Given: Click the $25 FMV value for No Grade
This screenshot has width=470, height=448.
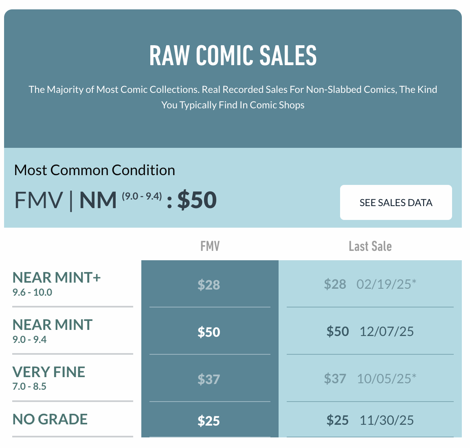Looking at the screenshot, I should pos(209,421).
